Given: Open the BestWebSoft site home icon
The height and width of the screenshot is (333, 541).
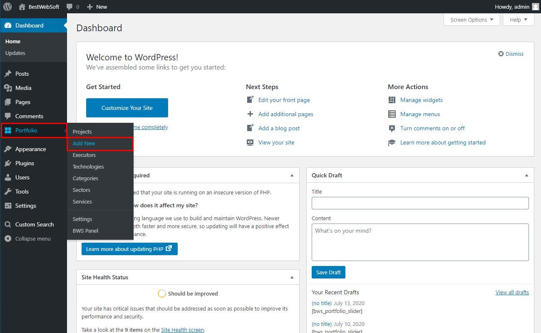Looking at the screenshot, I should 22,7.
